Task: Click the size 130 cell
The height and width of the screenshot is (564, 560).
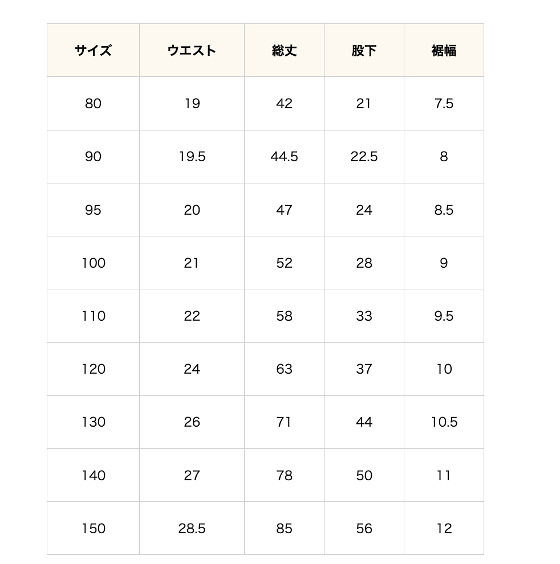Action: (93, 422)
